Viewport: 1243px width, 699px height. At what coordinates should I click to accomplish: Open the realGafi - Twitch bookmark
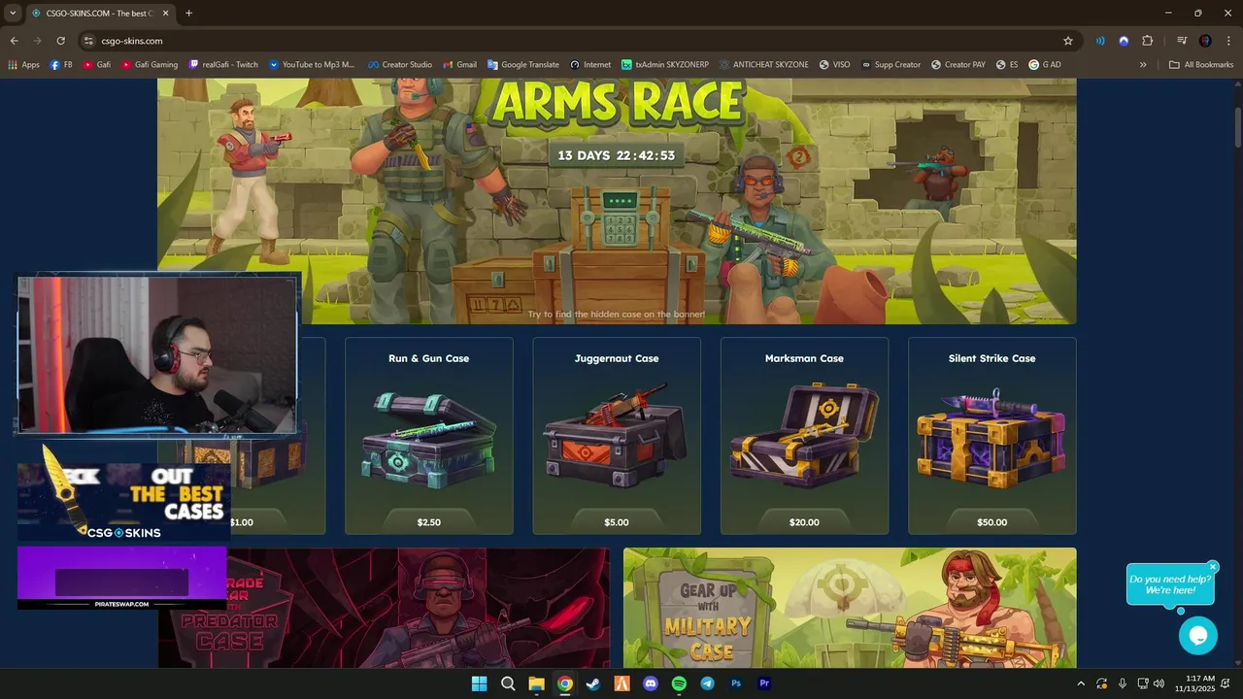tap(224, 65)
